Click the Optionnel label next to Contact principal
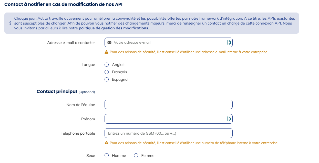 click(x=87, y=92)
